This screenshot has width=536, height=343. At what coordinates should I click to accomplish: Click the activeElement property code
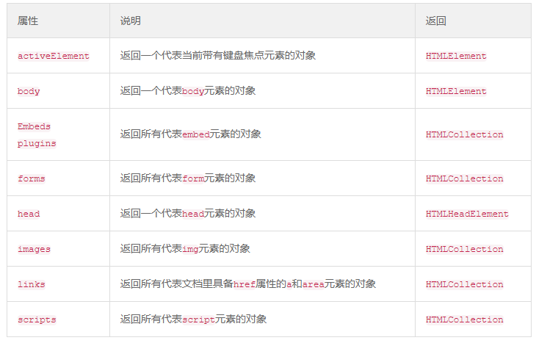pos(54,56)
